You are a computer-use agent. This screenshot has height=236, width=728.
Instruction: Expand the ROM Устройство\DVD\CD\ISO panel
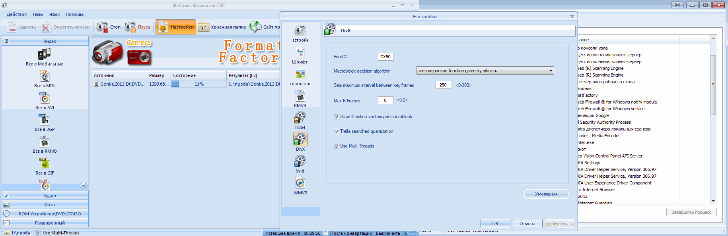pyautogui.click(x=45, y=214)
